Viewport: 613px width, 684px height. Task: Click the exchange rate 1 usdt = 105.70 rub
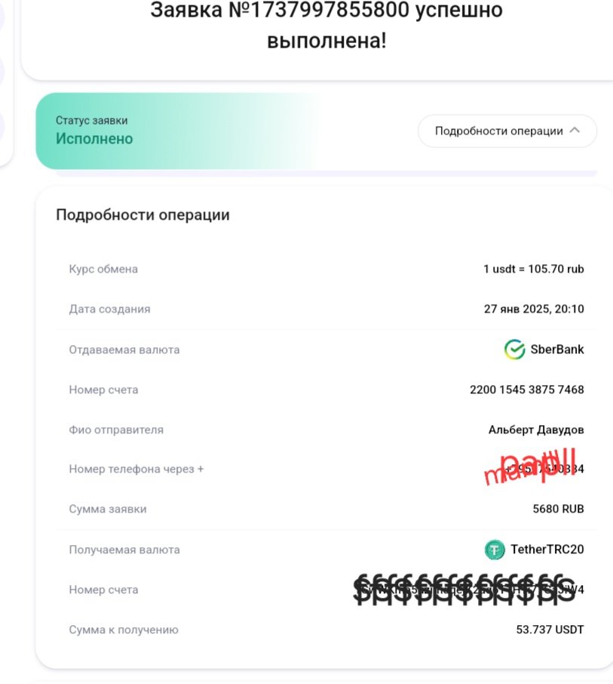tap(533, 270)
